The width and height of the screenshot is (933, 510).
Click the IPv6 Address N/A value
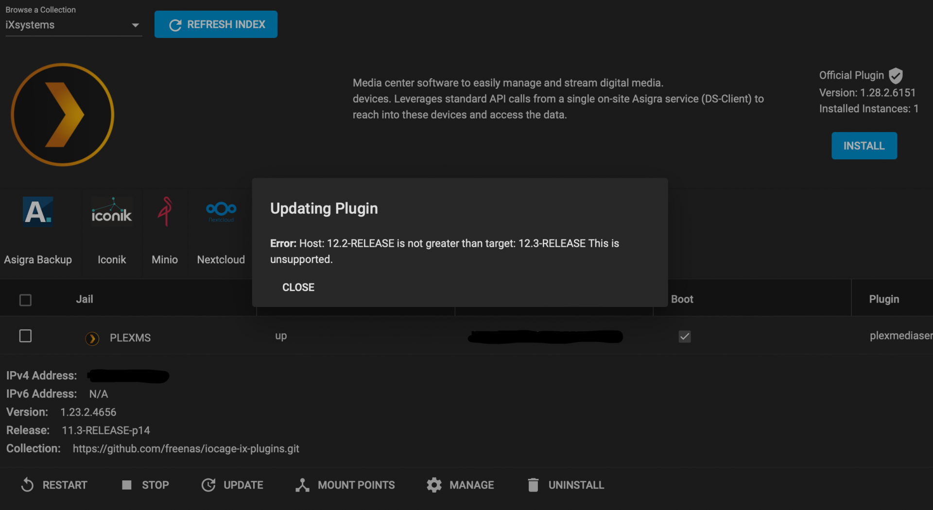(x=99, y=394)
